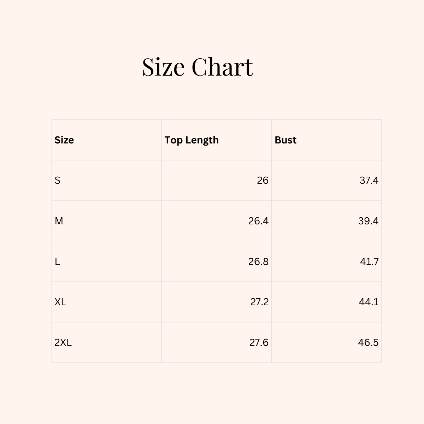Click the XL size row label
Image resolution: width=424 pixels, height=424 pixels.
60,302
